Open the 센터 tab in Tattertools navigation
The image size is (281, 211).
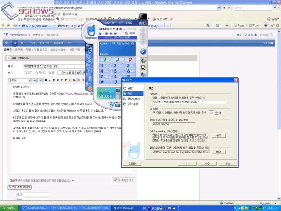pyautogui.click(x=7, y=43)
